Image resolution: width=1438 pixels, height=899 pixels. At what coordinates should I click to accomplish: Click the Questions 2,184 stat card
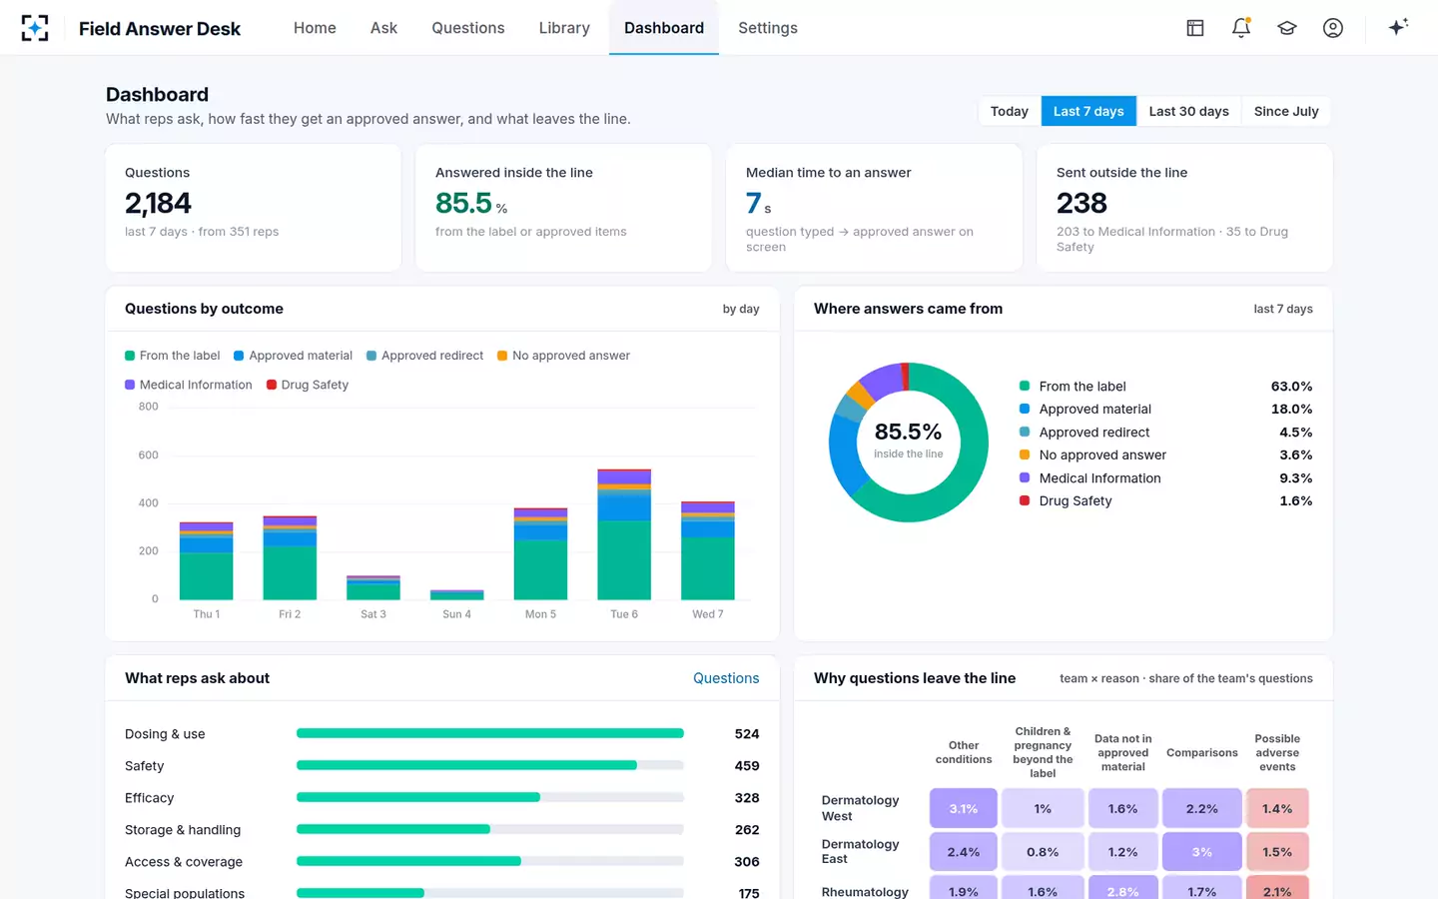[x=254, y=208]
